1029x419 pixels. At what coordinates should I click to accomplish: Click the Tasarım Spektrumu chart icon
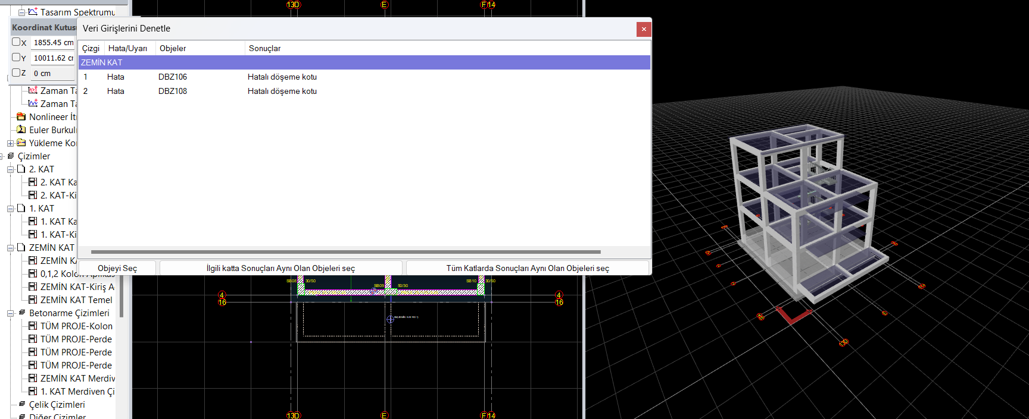(x=33, y=11)
